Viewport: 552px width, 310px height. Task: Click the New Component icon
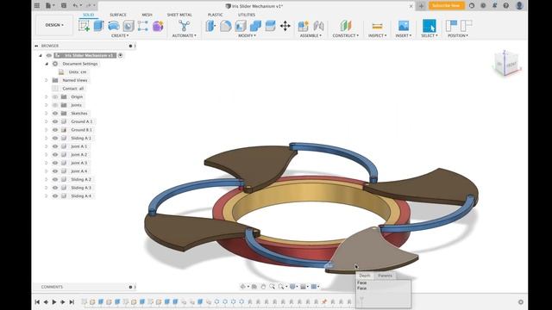(303, 26)
